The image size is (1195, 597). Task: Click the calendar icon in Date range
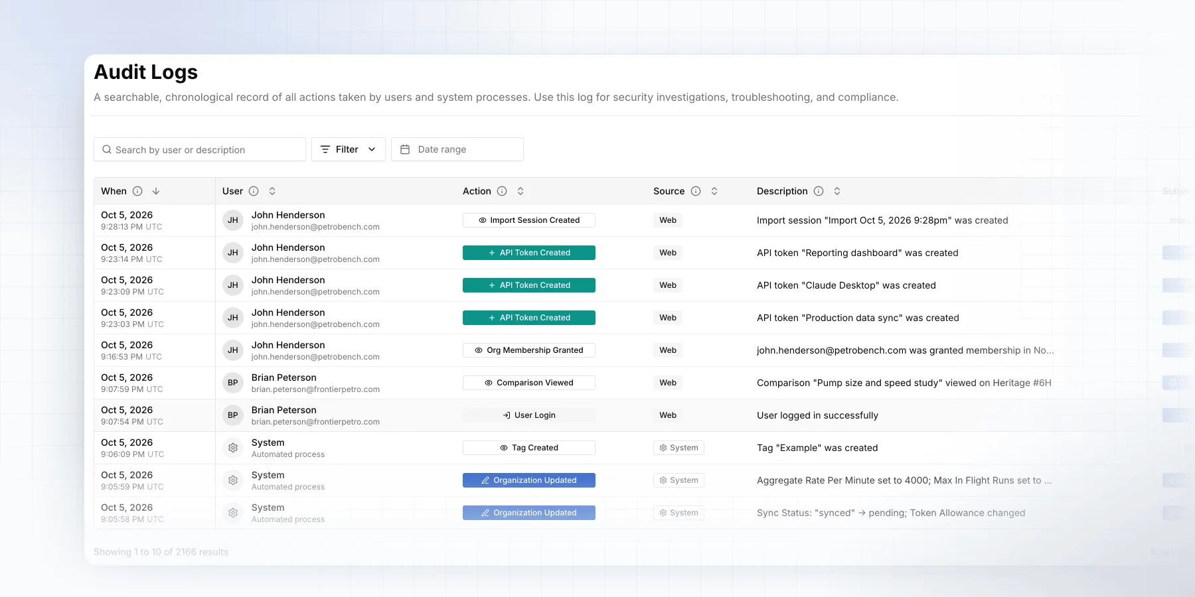[405, 149]
